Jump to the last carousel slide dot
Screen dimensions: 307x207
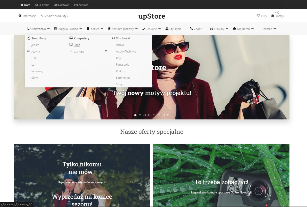[x=168, y=115]
